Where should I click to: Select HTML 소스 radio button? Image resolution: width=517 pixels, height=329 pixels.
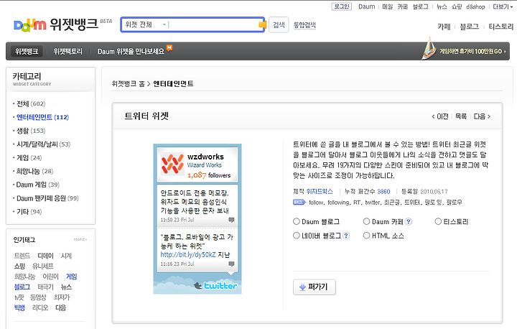[366, 236]
